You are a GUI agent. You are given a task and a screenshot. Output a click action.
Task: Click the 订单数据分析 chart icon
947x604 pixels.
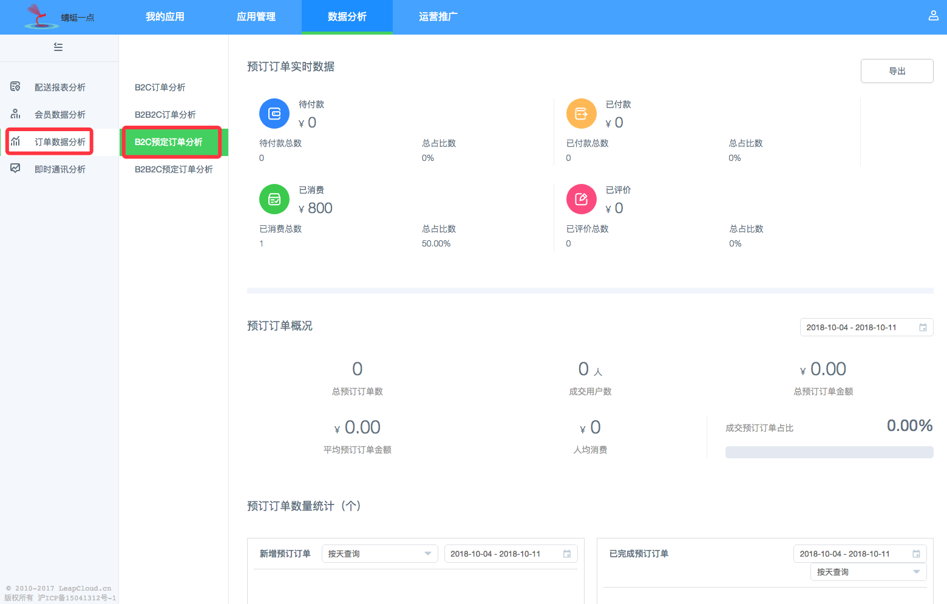[16, 141]
